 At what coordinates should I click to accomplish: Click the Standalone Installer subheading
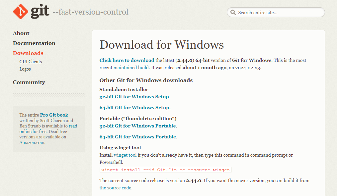tap(124, 89)
